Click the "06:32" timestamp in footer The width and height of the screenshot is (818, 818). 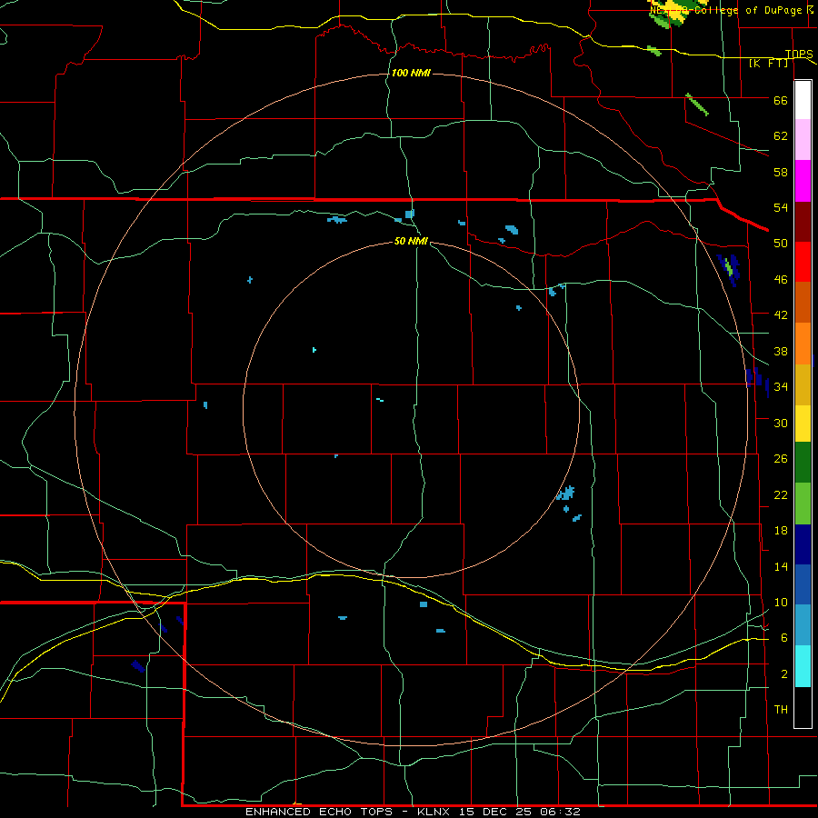[560, 812]
